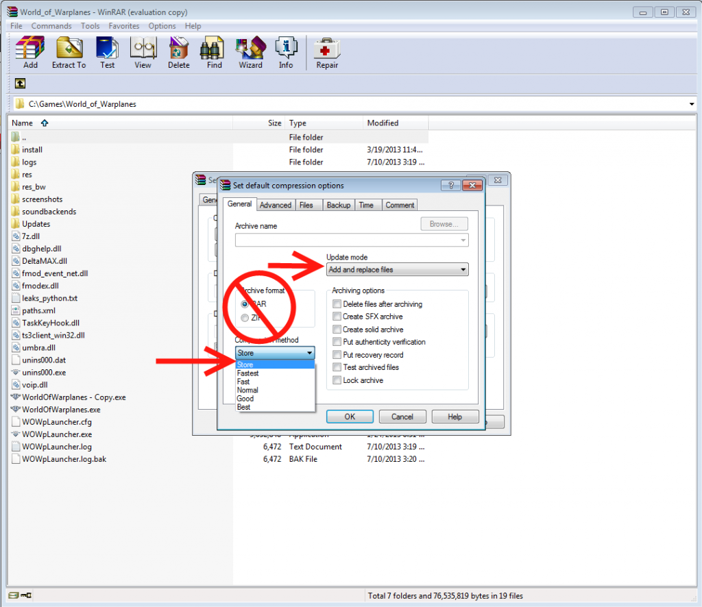
Task: Switch to the Comment tab
Action: pos(400,205)
